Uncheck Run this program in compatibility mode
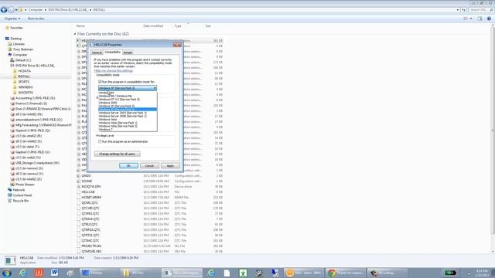Image resolution: width=495 pixels, height=278 pixels. tap(100, 82)
